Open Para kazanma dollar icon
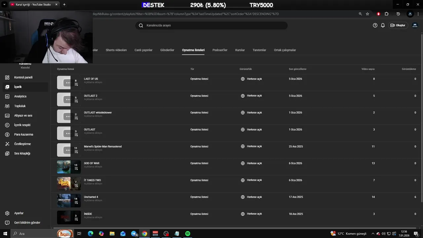 pos(7,135)
